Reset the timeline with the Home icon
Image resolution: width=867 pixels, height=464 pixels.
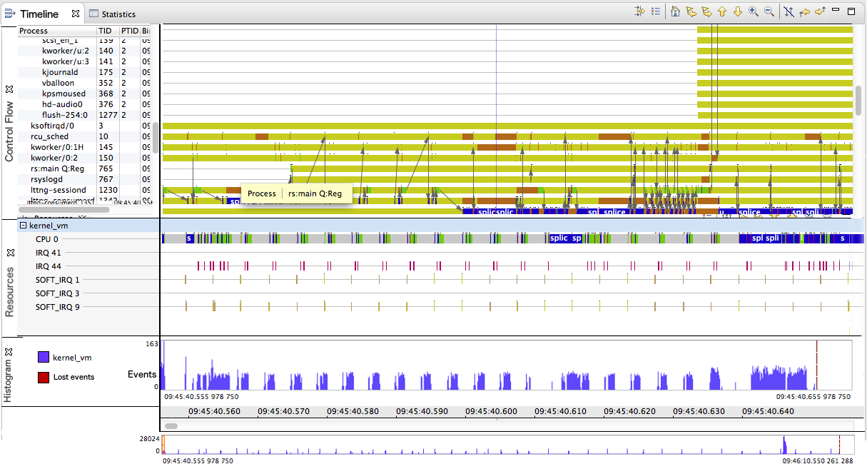coord(675,11)
